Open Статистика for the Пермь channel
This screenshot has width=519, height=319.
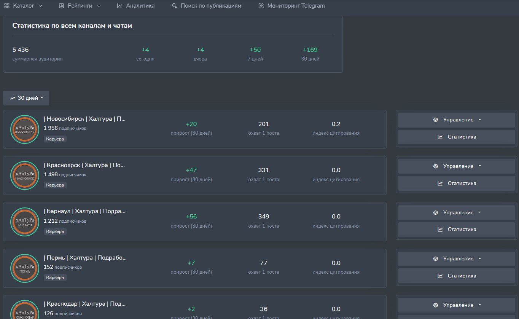(457, 276)
